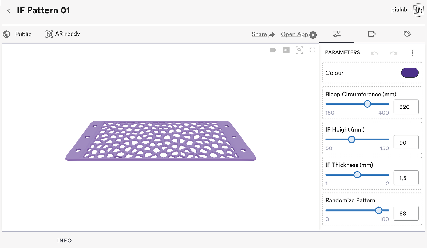The image size is (427, 248).
Task: Switch to the Export tab
Action: [372, 34]
